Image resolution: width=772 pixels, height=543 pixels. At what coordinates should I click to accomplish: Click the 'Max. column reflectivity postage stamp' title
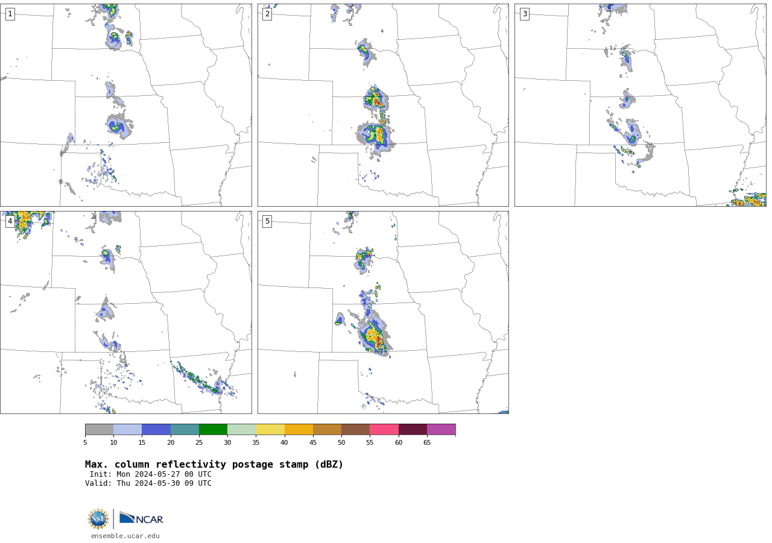[214, 465]
